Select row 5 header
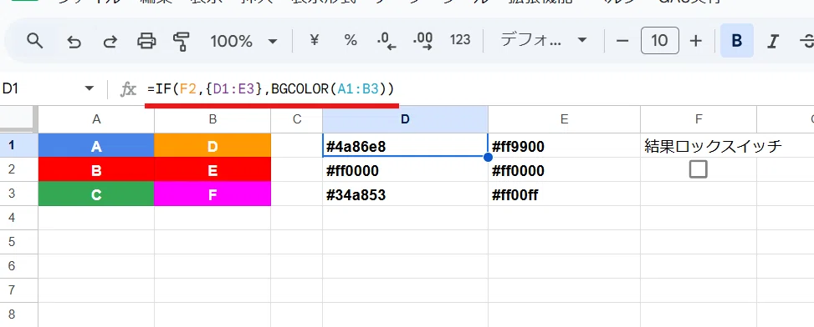Viewport: 814px width, 327px height. pos(18,242)
